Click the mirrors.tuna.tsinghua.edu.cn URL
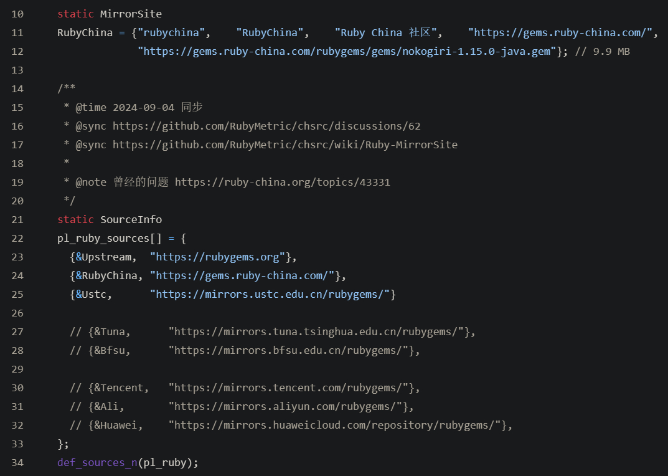The width and height of the screenshot is (668, 476). (x=316, y=332)
